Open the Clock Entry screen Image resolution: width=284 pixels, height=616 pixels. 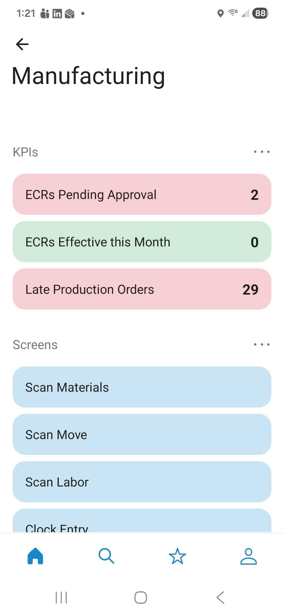tap(142, 523)
